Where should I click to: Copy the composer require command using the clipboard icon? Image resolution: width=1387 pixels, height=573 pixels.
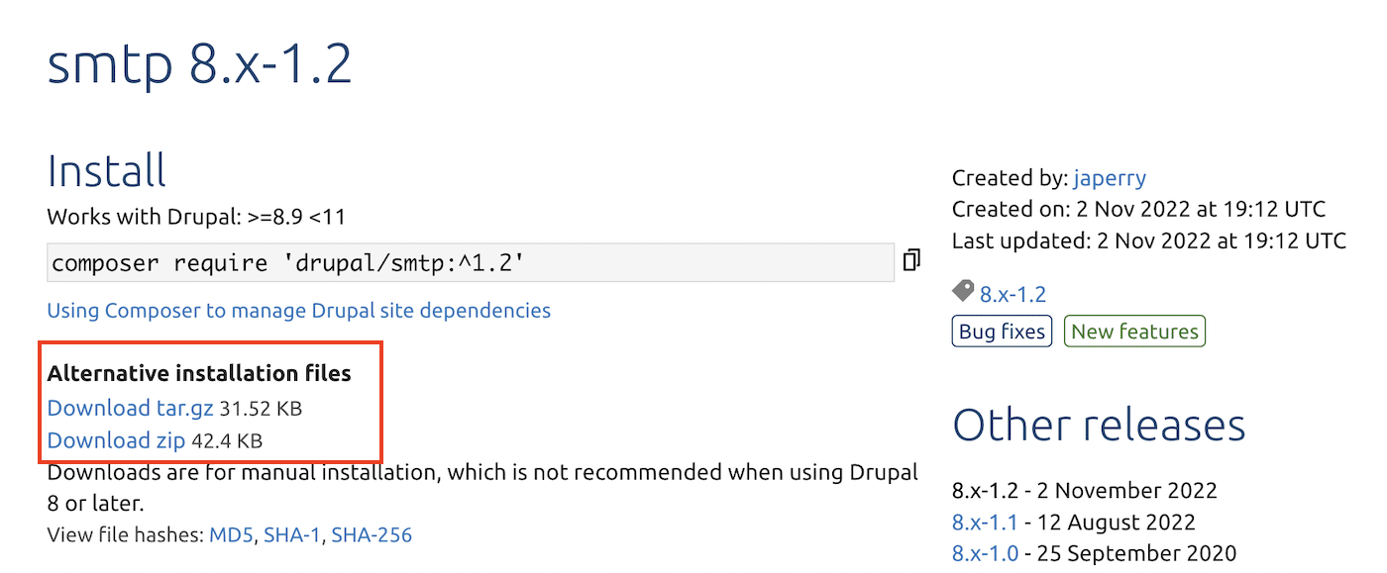(909, 259)
